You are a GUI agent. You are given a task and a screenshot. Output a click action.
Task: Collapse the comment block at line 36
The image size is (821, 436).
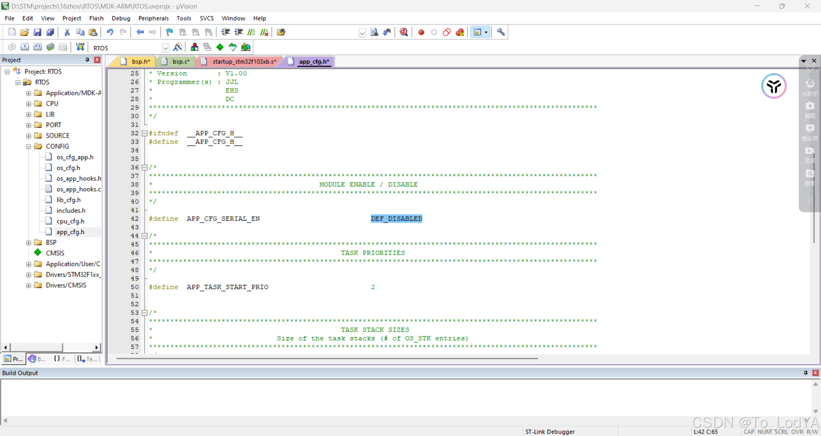pos(145,168)
